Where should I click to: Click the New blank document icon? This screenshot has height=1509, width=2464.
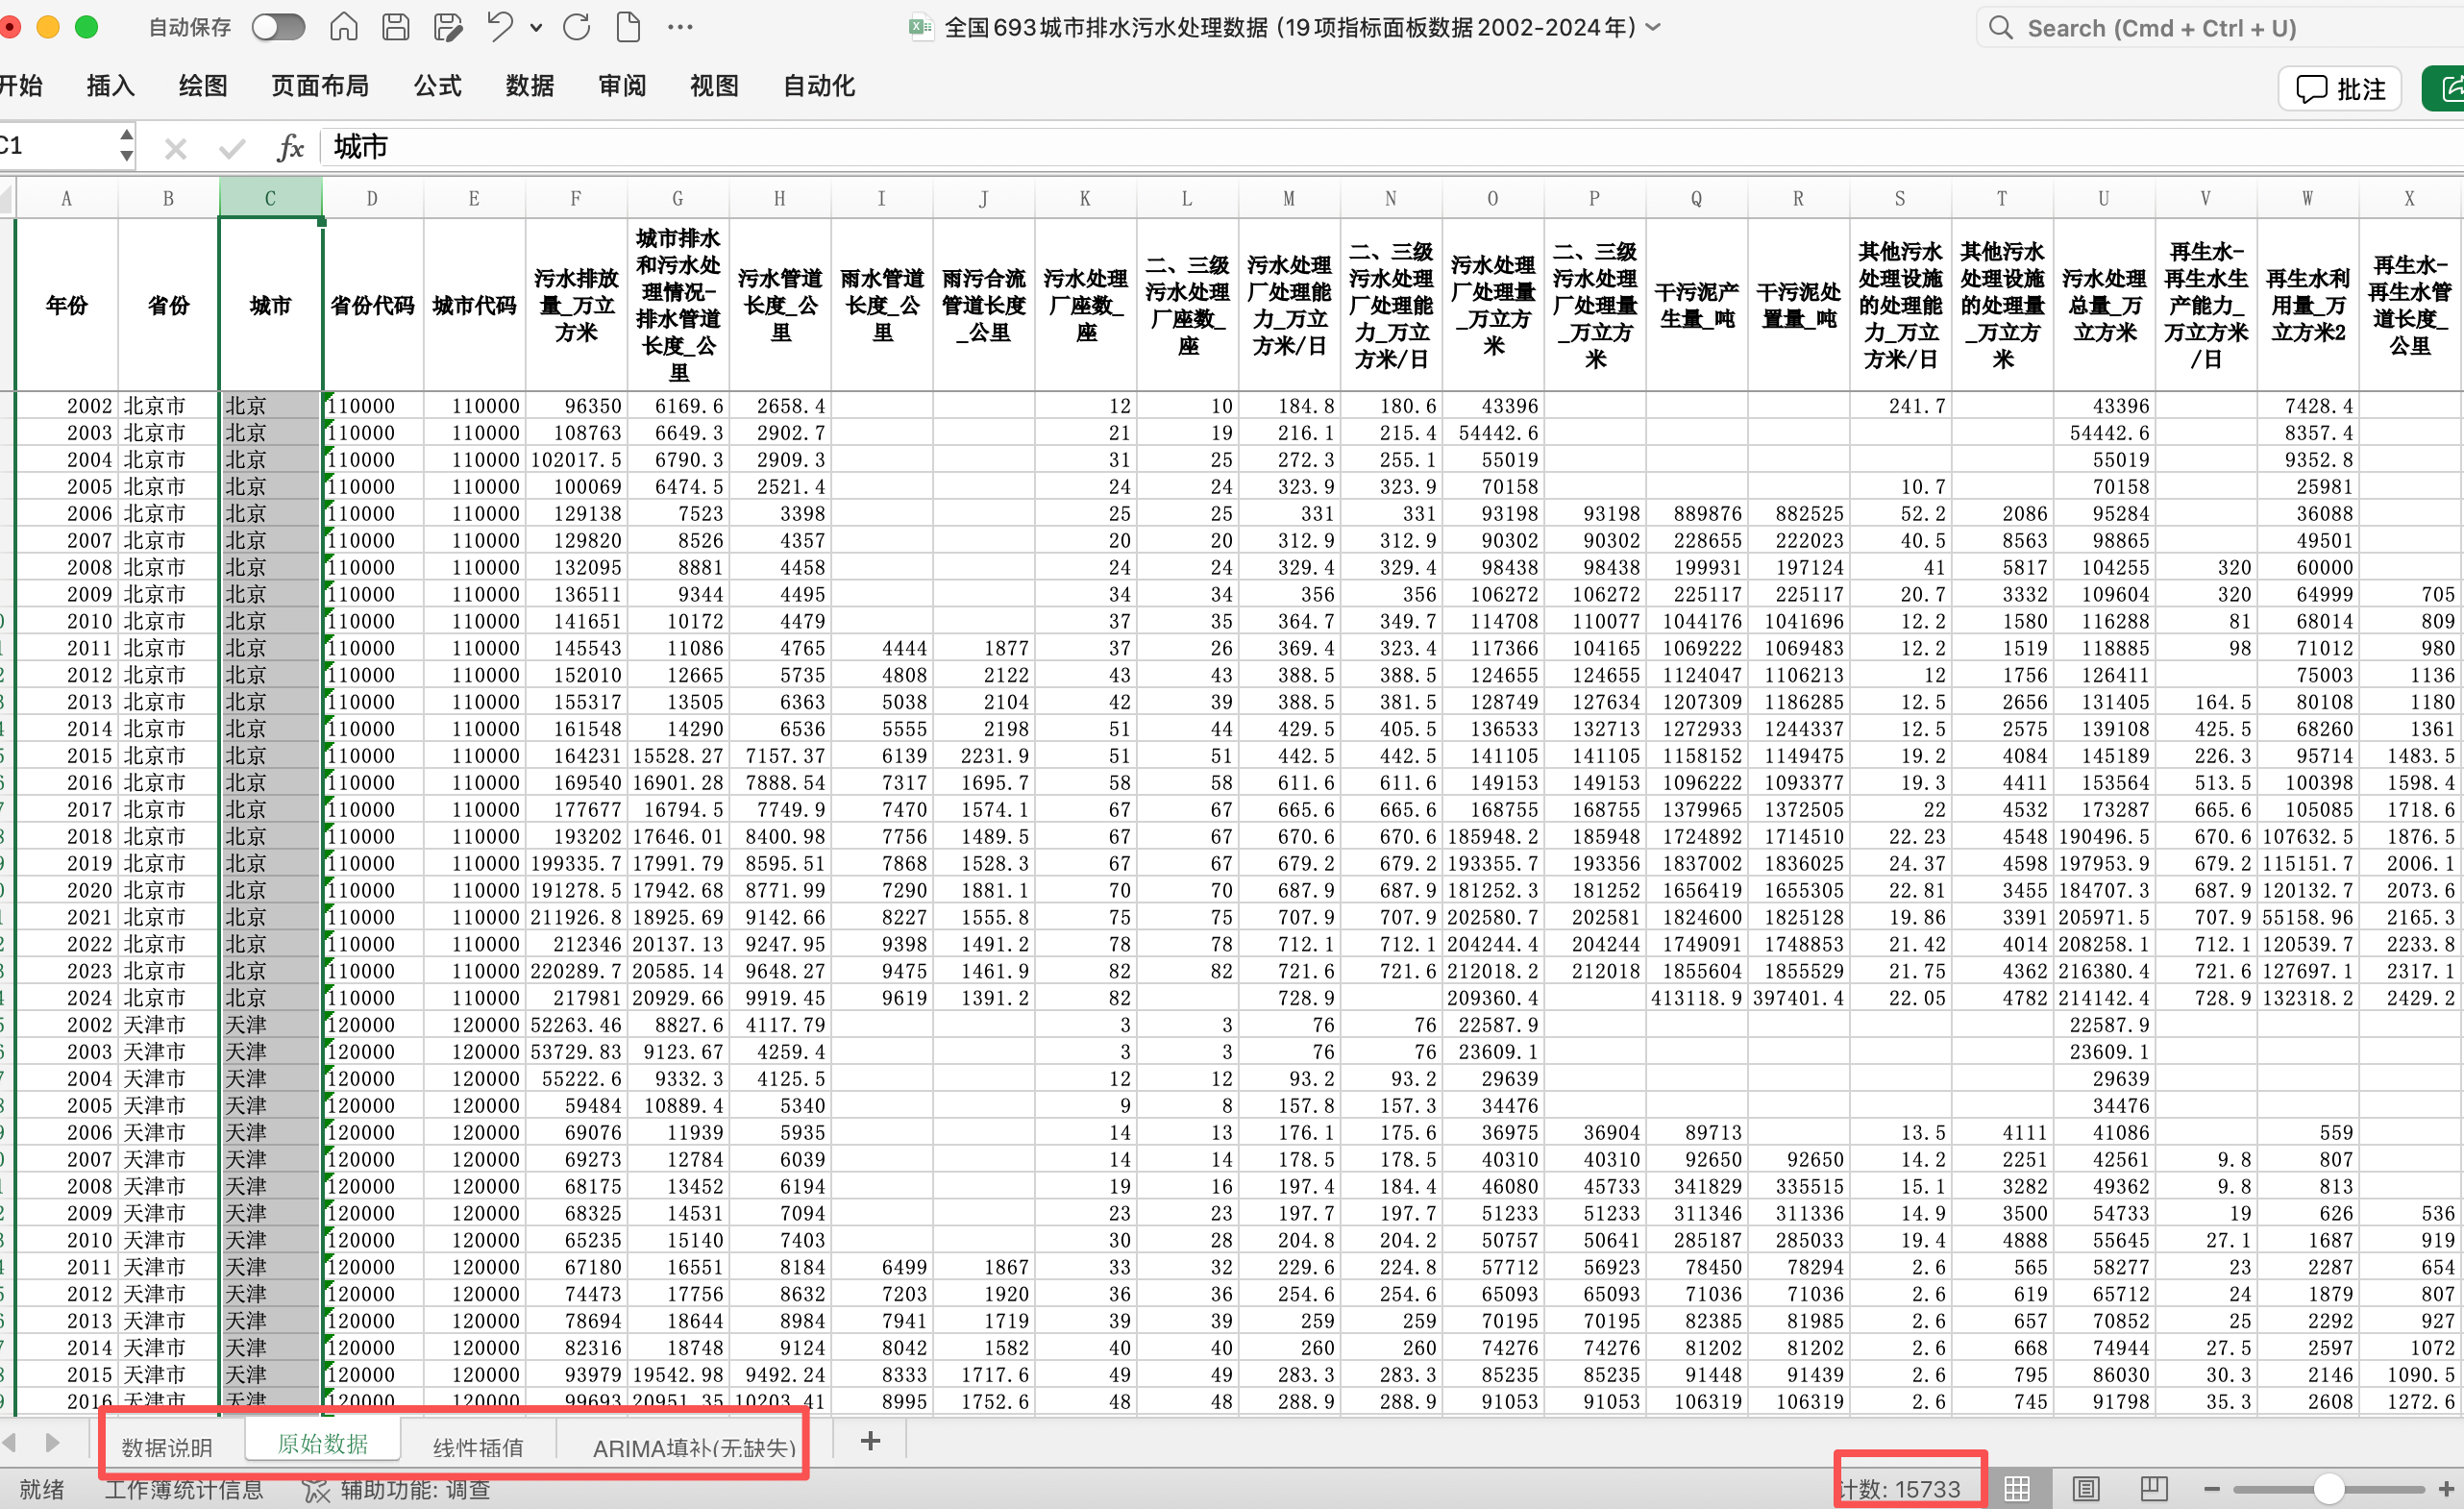pos(629,27)
